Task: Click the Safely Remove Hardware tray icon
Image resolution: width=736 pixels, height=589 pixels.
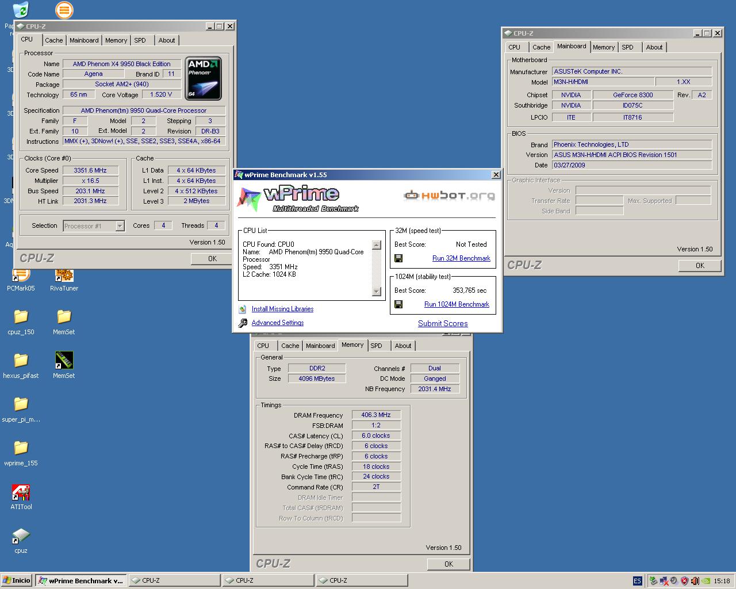Action: pos(653,581)
